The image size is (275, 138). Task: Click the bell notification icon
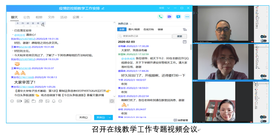coord(54,101)
